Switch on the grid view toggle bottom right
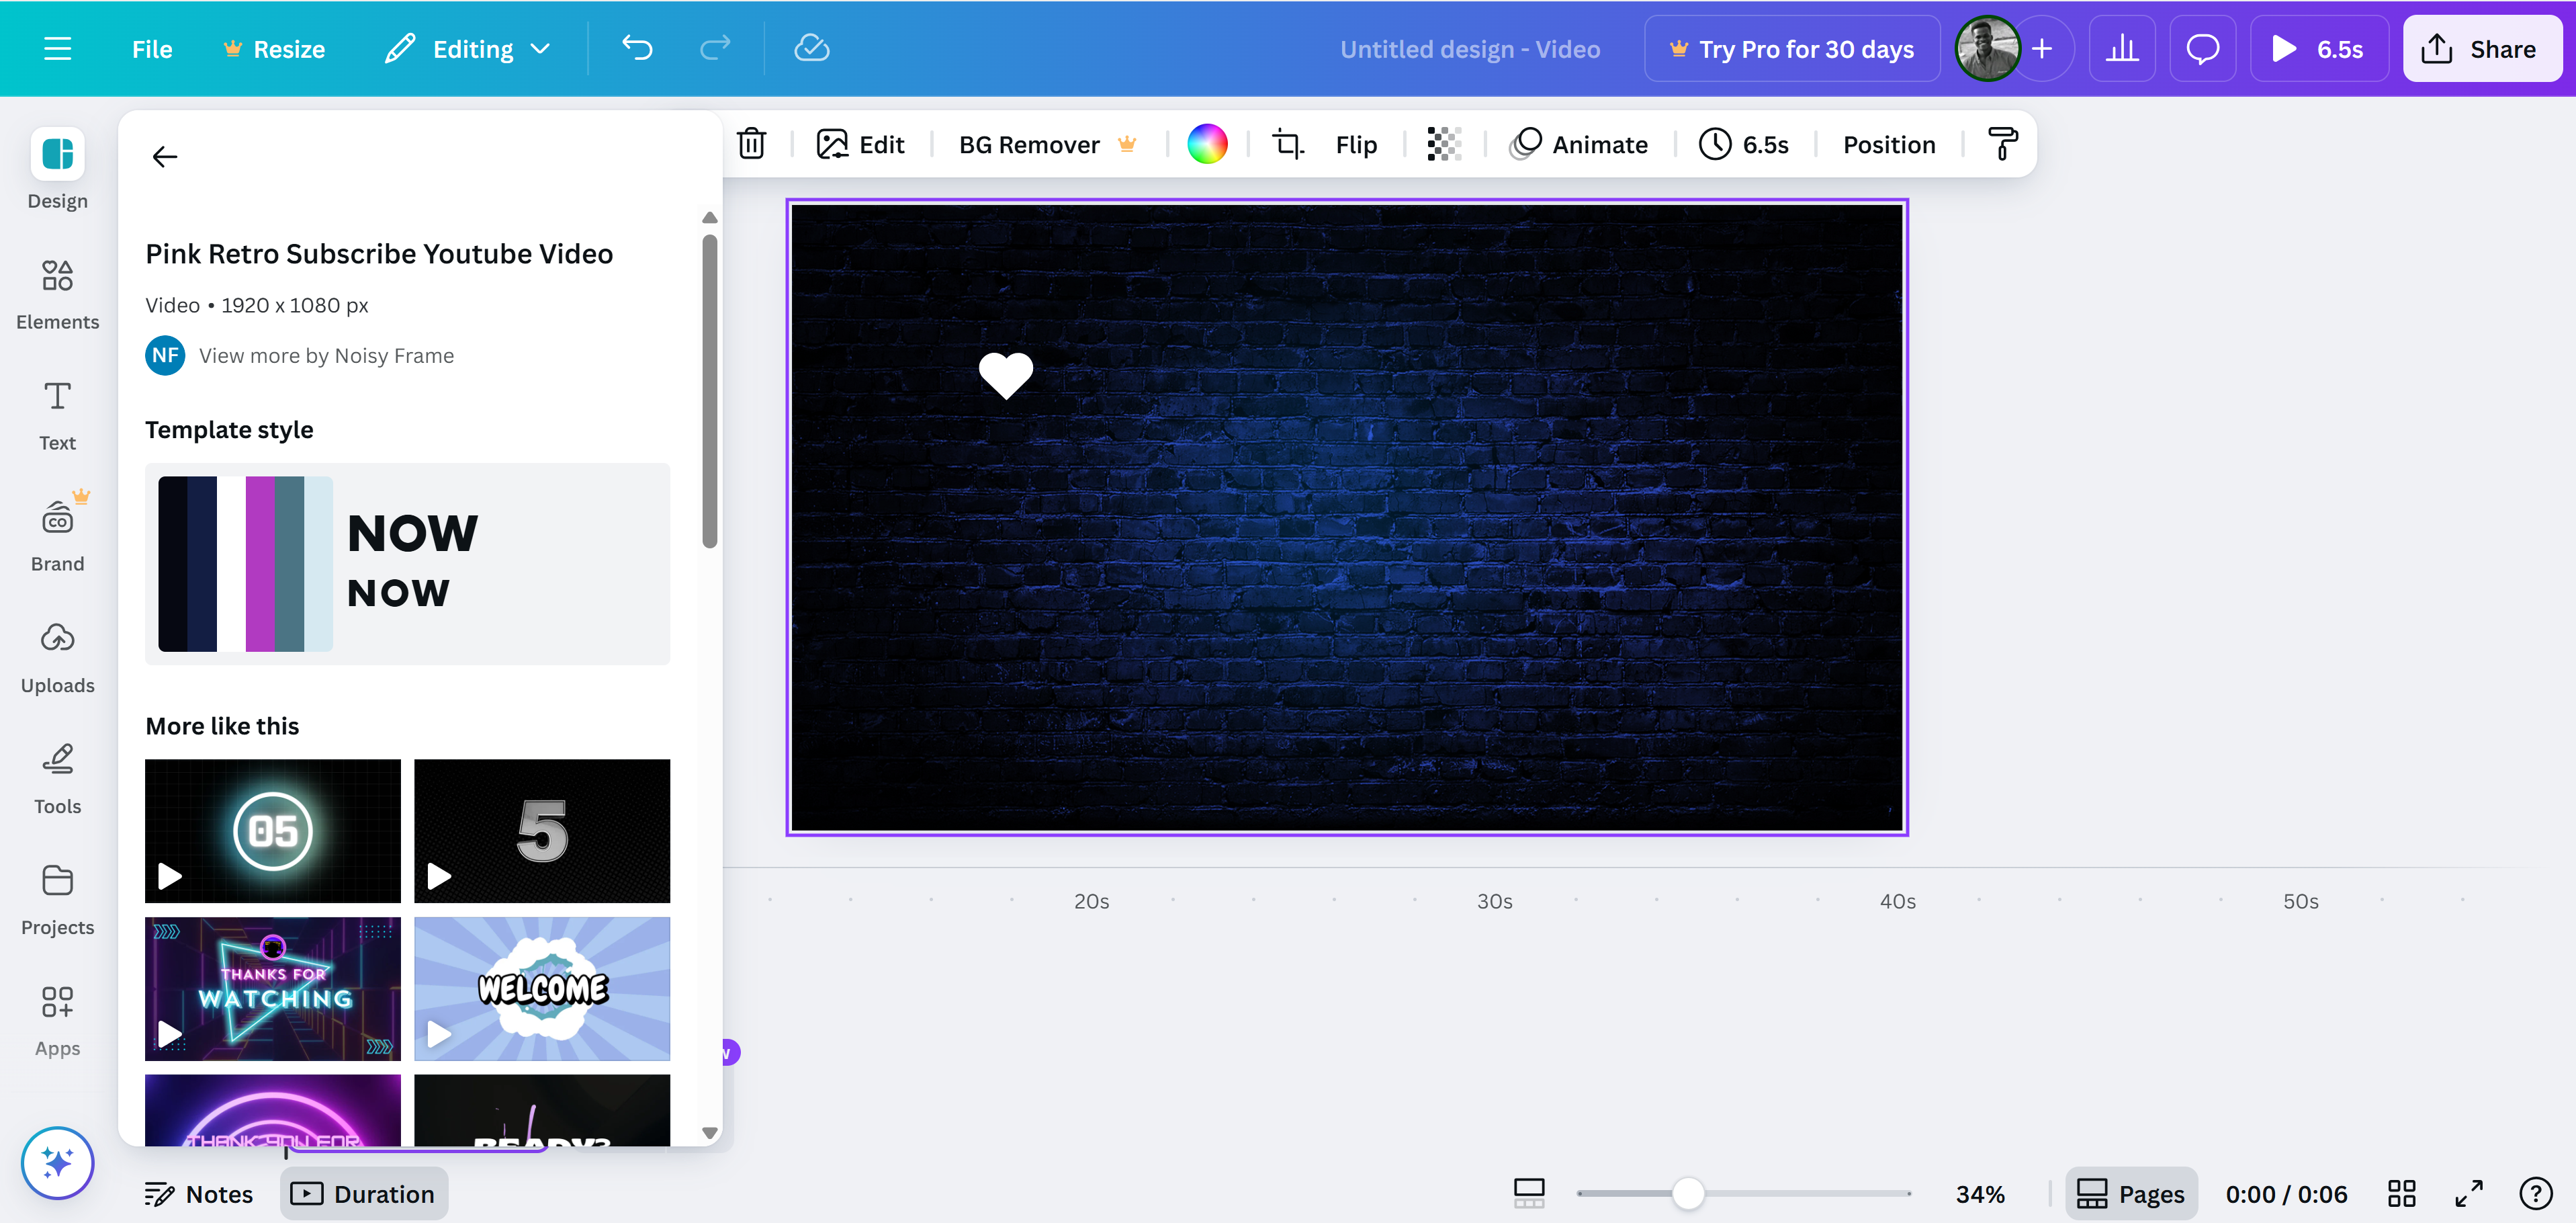The width and height of the screenshot is (2576, 1223). [2403, 1192]
